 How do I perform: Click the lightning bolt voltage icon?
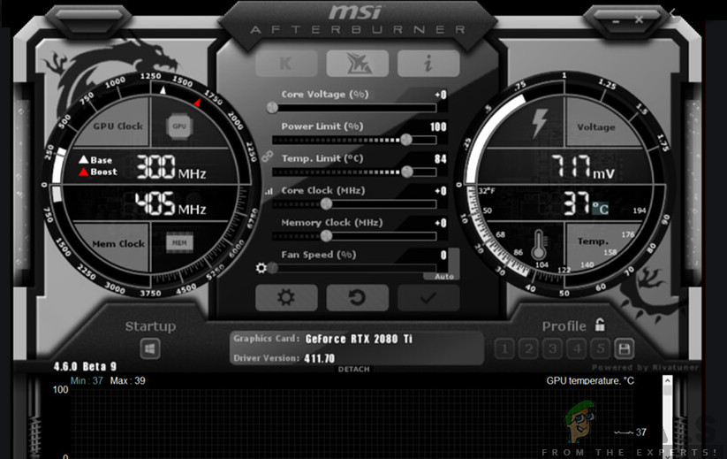[x=539, y=124]
